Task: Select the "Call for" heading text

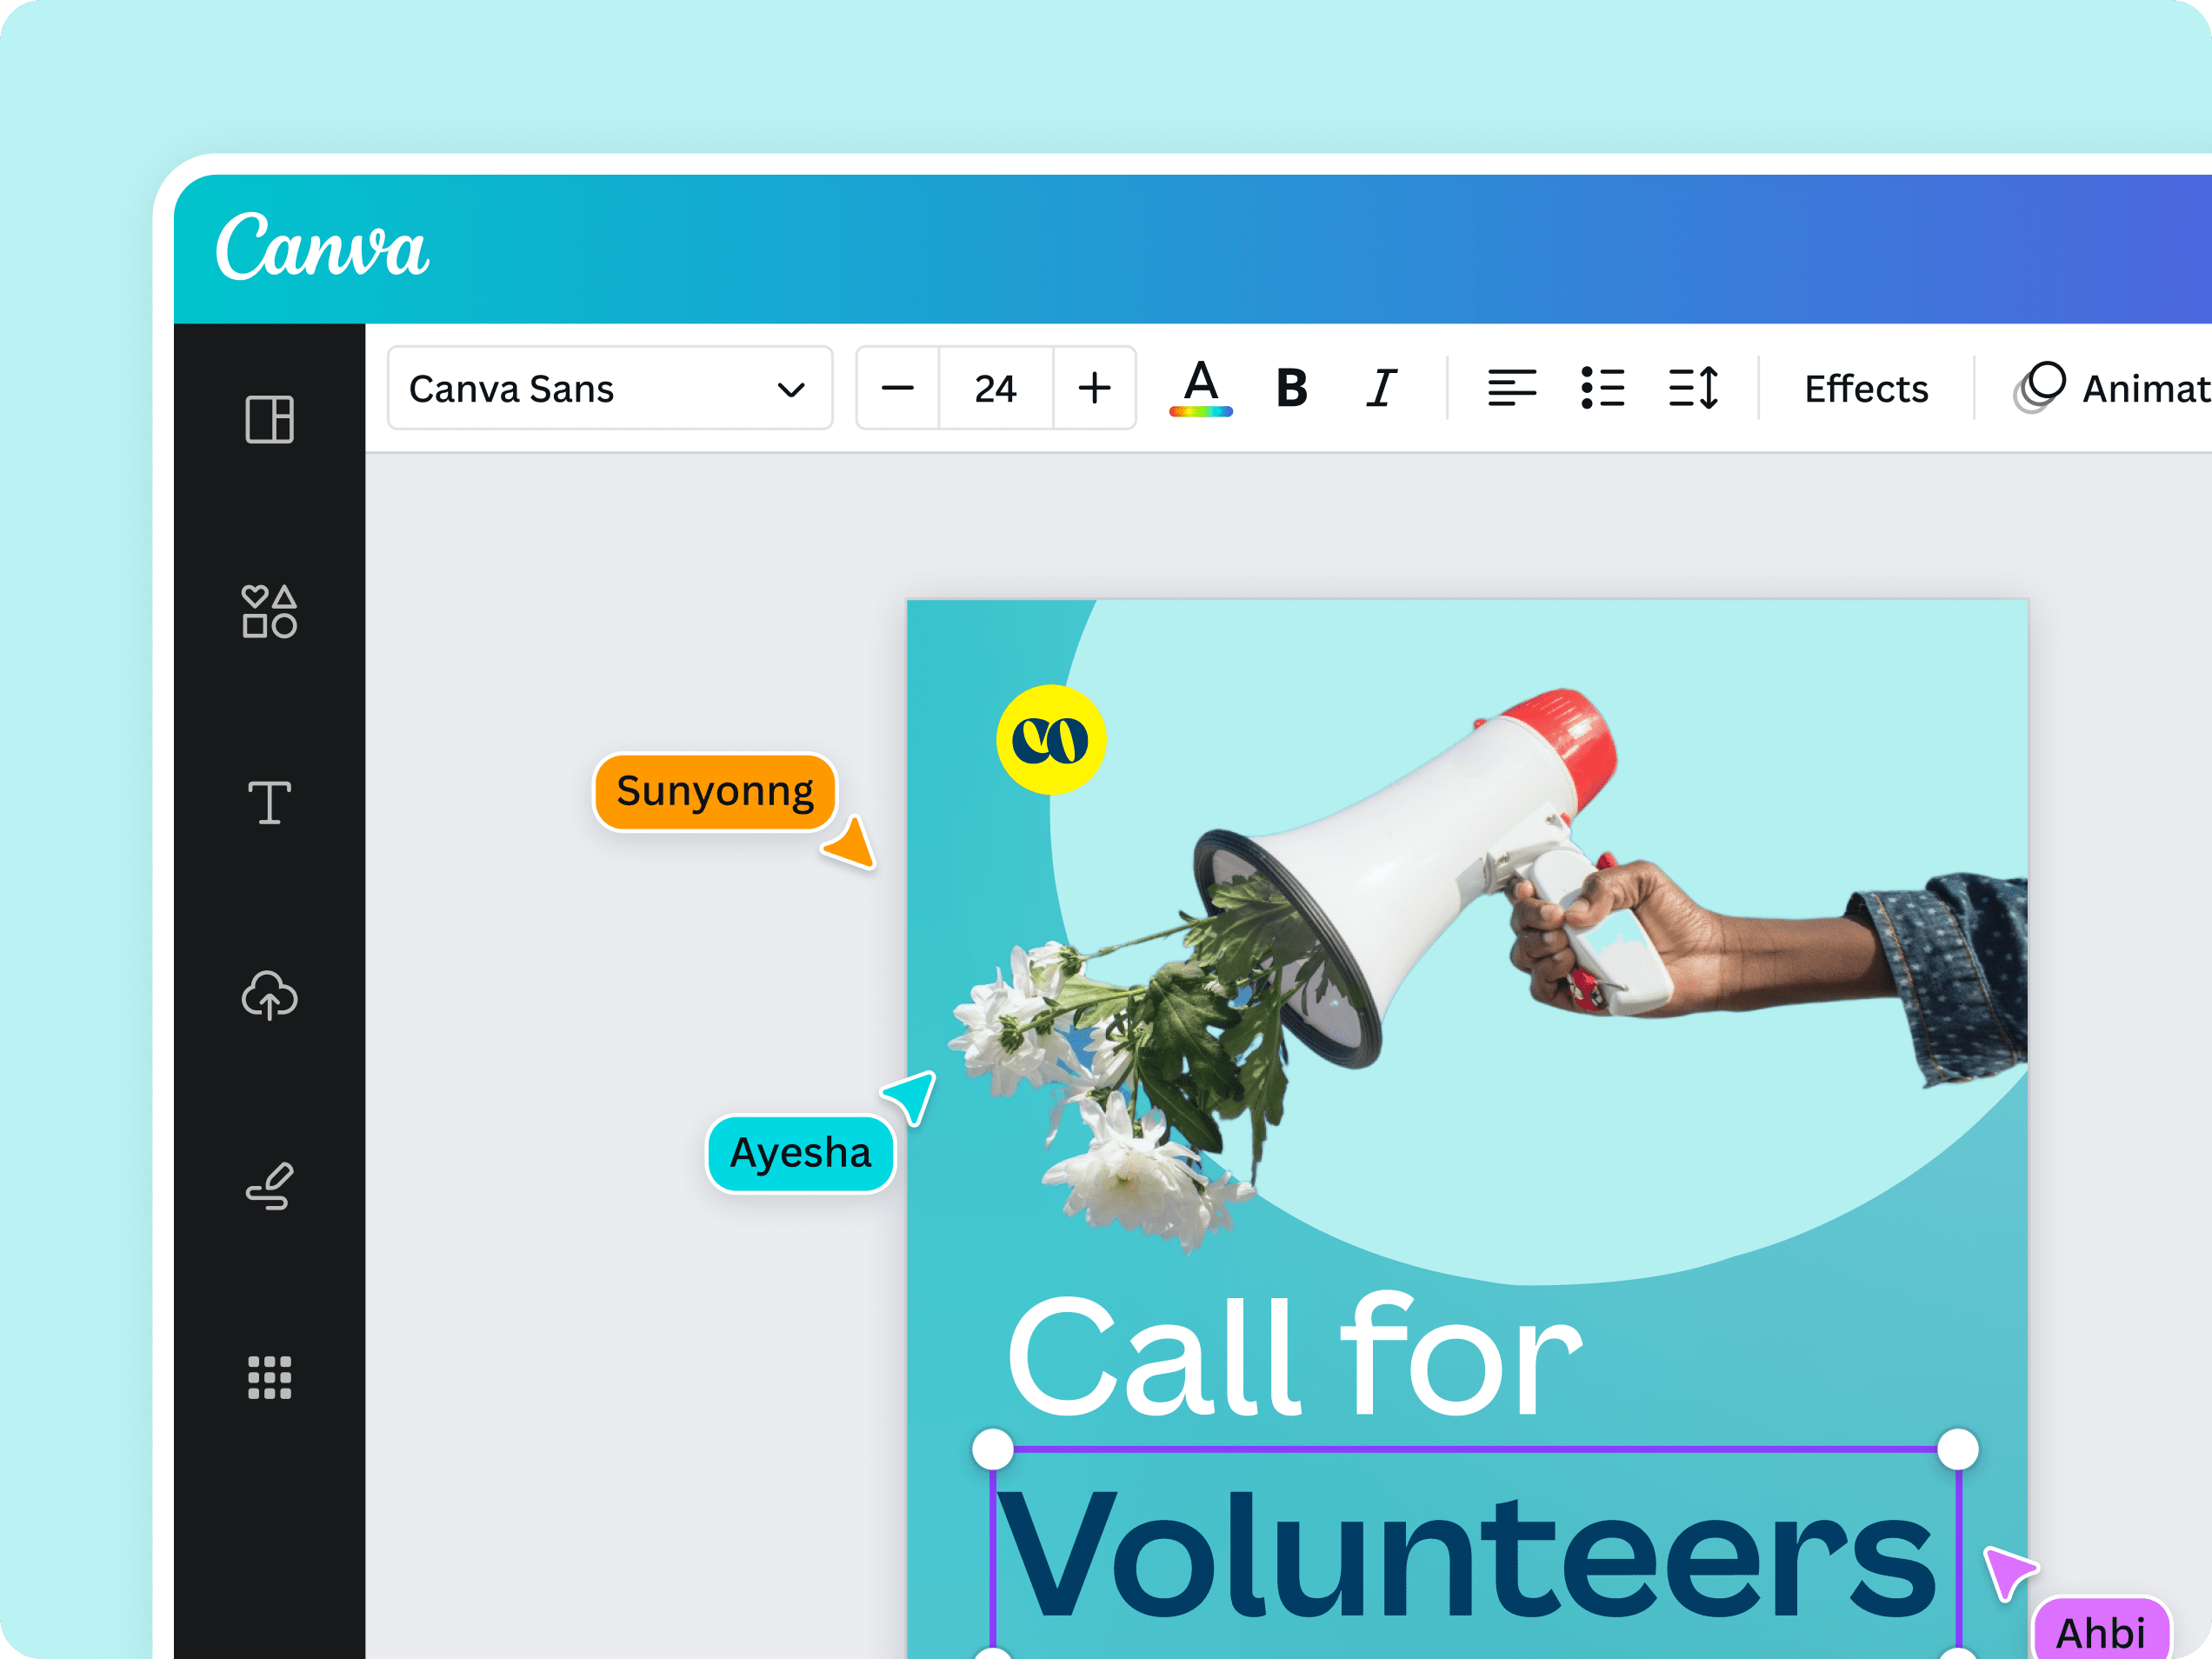Action: [x=1294, y=1358]
